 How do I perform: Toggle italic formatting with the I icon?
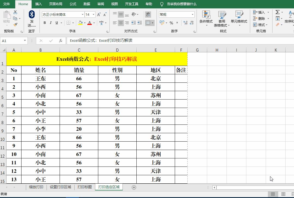(x=51, y=23)
